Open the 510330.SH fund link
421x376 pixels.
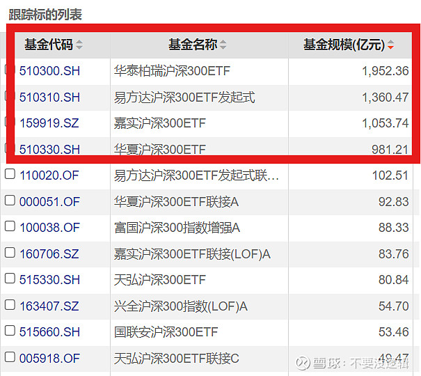(49, 149)
